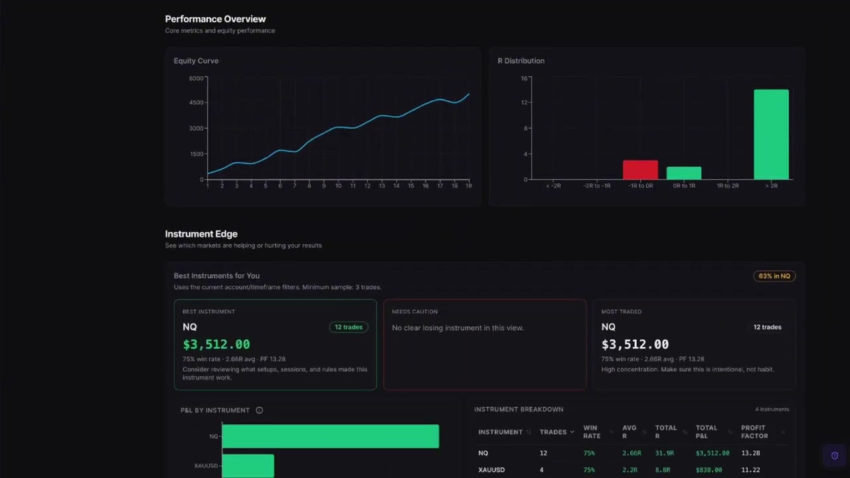Click 'Instrument Breakdown' table title

tap(519, 410)
